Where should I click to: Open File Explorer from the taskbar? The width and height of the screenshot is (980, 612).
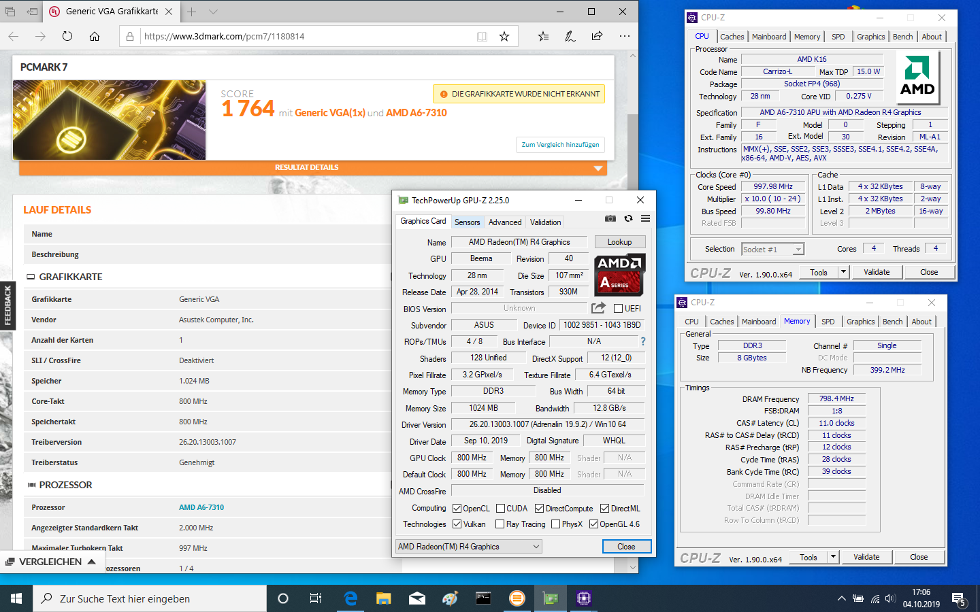tap(384, 598)
